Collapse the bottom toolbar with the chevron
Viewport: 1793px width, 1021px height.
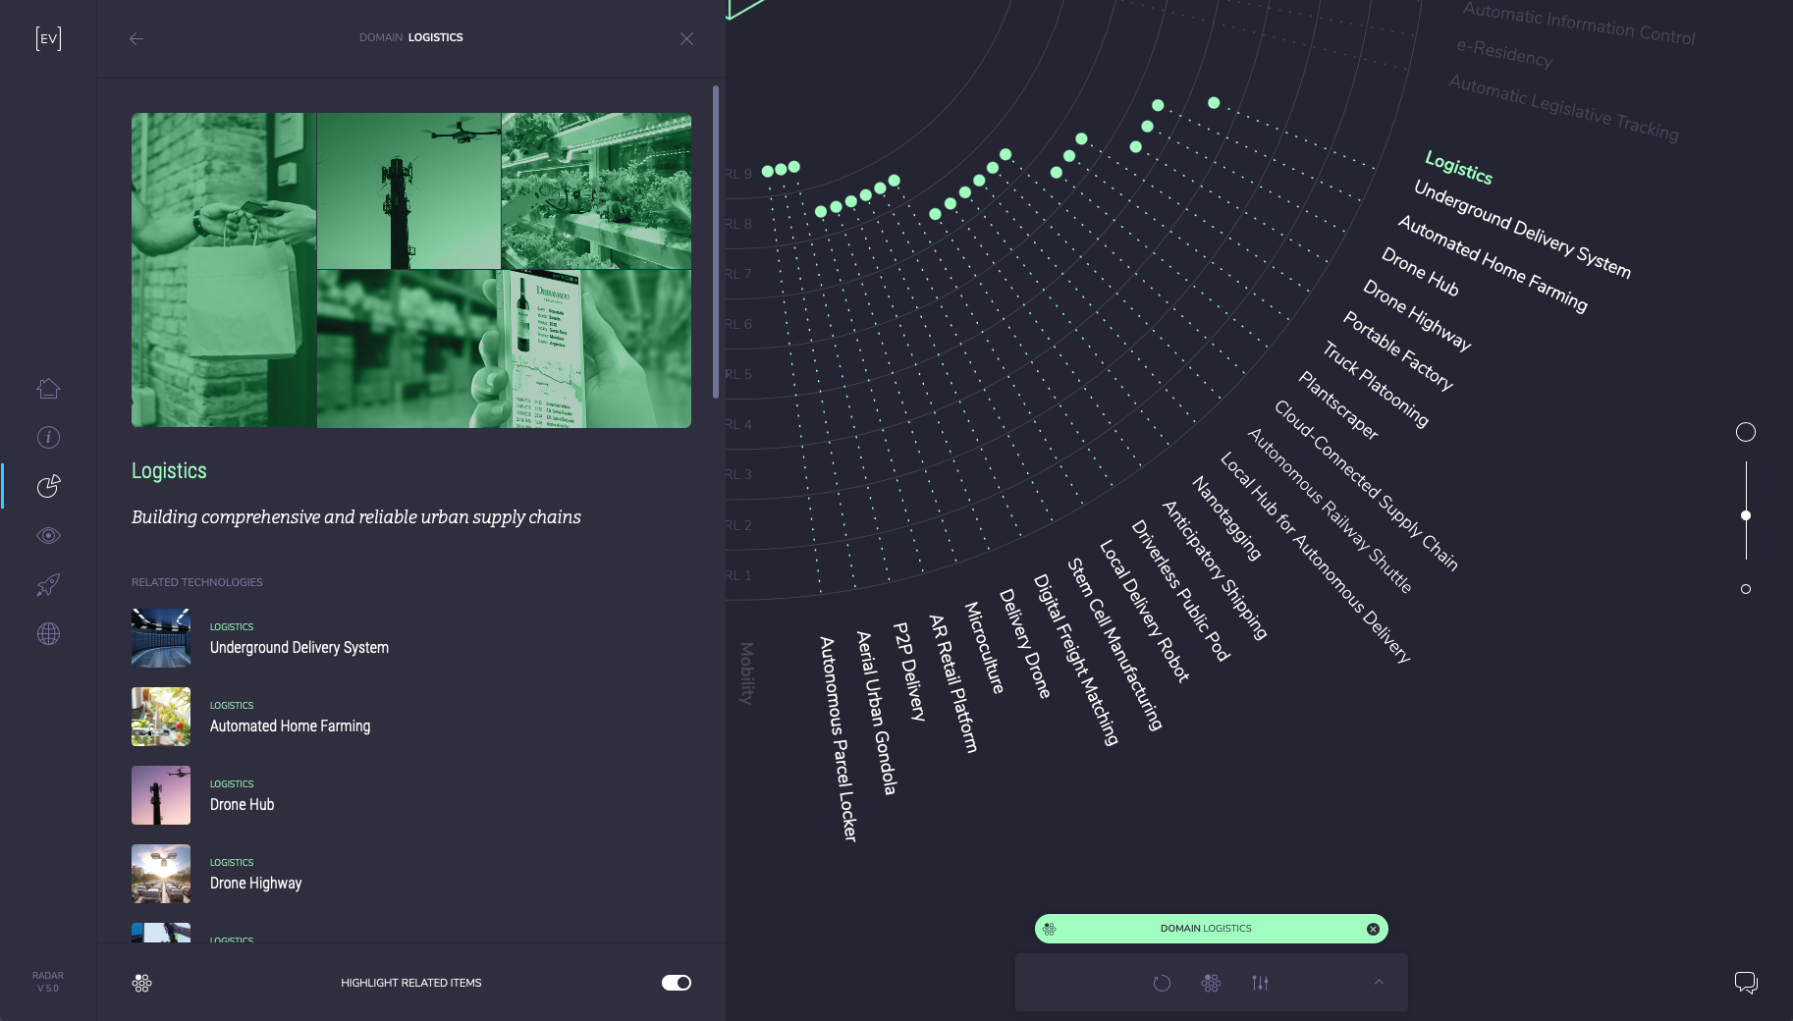(1379, 982)
